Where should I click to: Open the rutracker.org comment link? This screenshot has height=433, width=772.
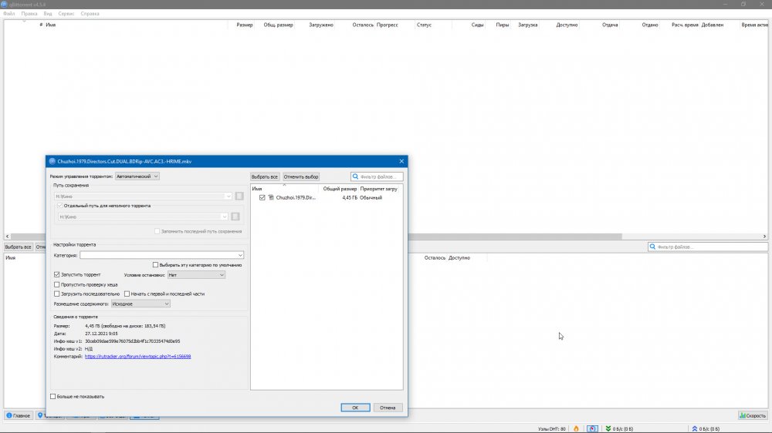click(x=137, y=357)
